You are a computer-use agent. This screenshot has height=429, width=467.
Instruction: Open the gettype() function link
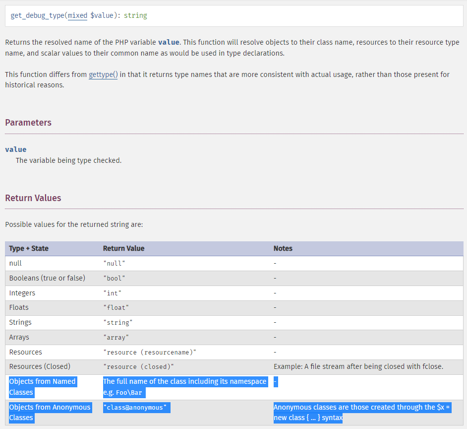point(103,74)
